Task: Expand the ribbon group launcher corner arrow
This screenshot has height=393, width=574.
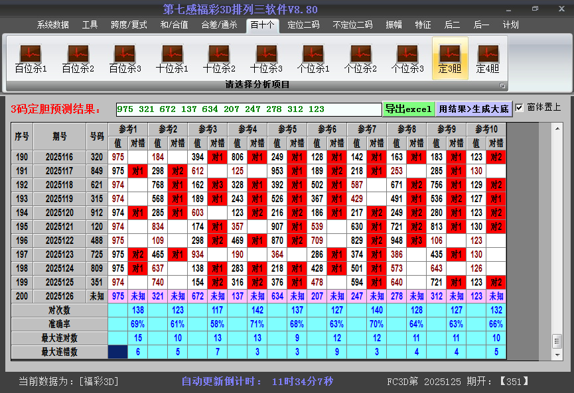Action: (502, 85)
